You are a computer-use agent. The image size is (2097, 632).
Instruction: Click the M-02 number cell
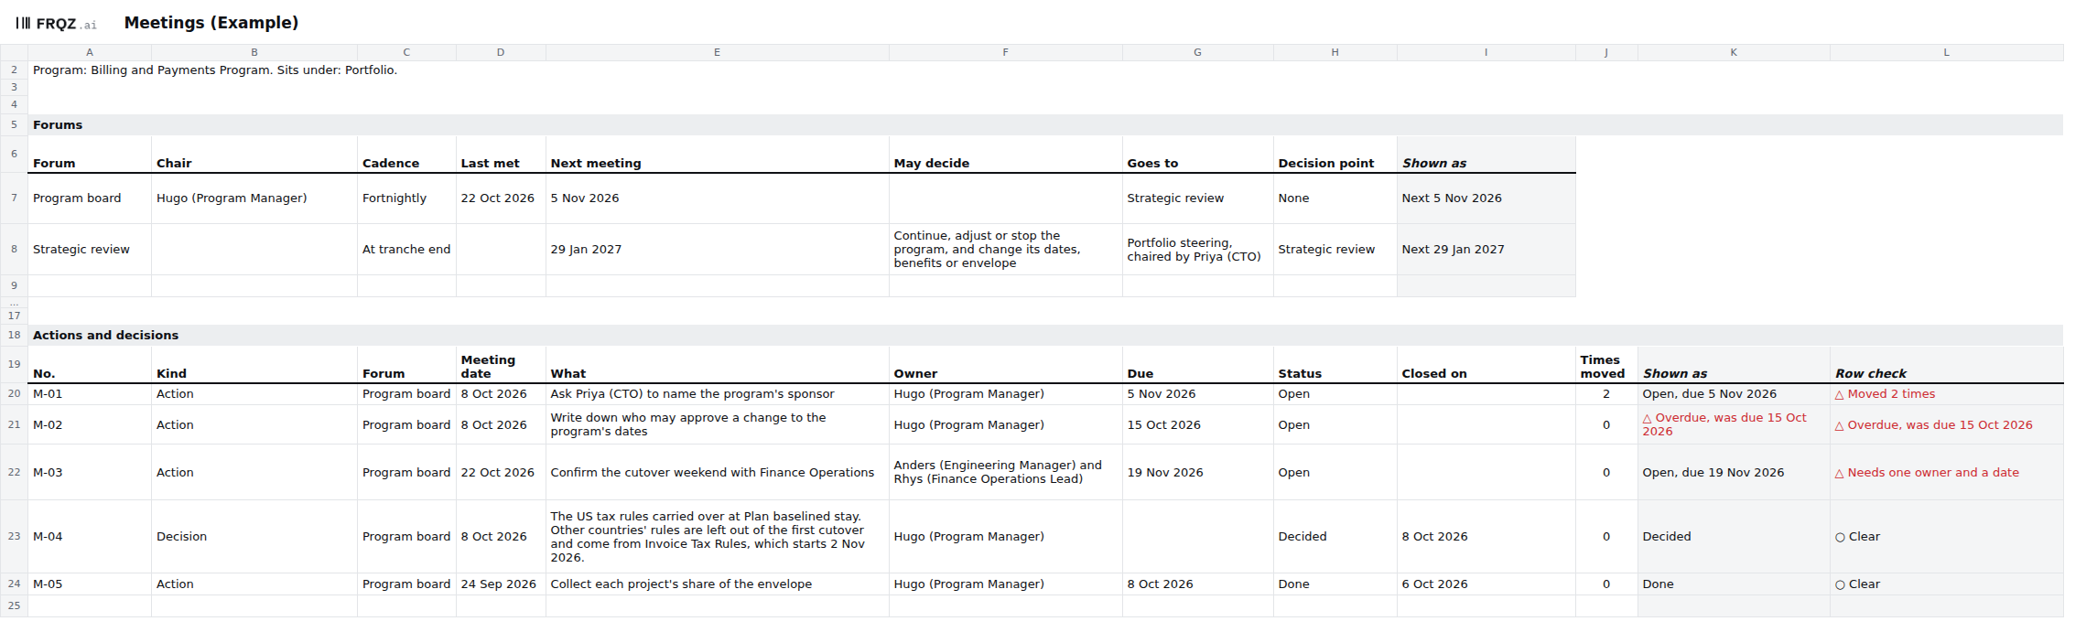[x=90, y=425]
